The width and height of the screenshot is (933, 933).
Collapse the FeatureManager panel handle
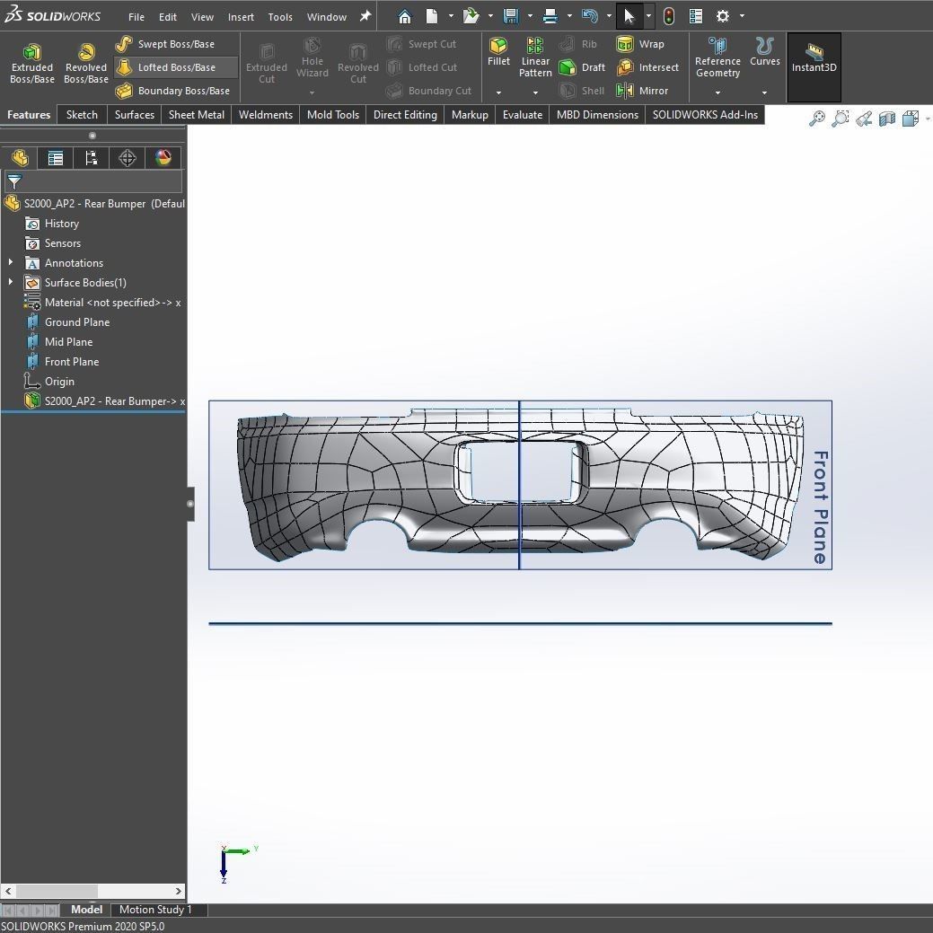pos(190,504)
